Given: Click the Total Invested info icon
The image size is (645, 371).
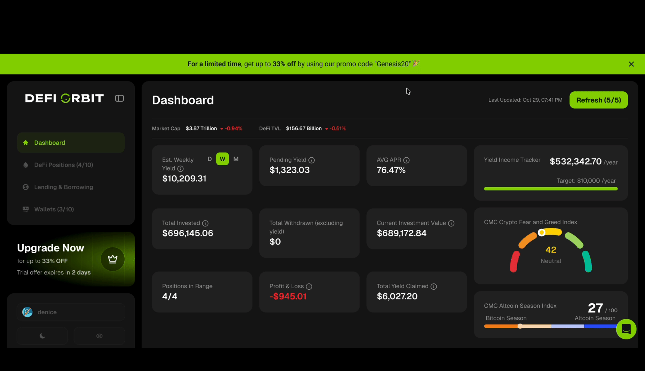Looking at the screenshot, I should pyautogui.click(x=205, y=223).
